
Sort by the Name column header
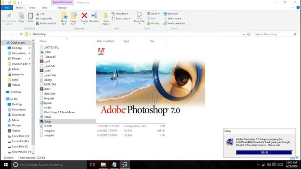click(43, 41)
